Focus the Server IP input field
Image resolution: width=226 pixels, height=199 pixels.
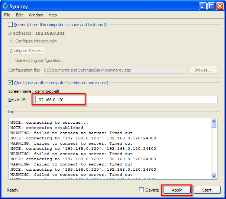[x=126, y=99]
